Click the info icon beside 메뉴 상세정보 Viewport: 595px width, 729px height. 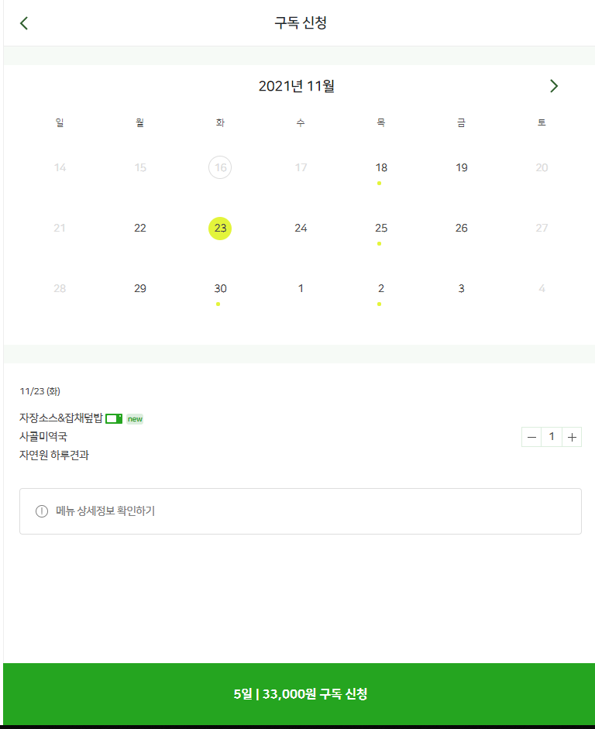coord(42,511)
